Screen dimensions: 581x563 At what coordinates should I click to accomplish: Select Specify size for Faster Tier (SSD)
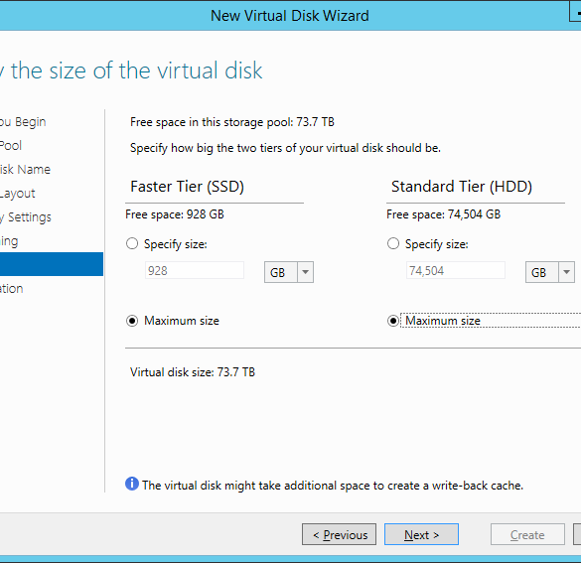(x=132, y=243)
